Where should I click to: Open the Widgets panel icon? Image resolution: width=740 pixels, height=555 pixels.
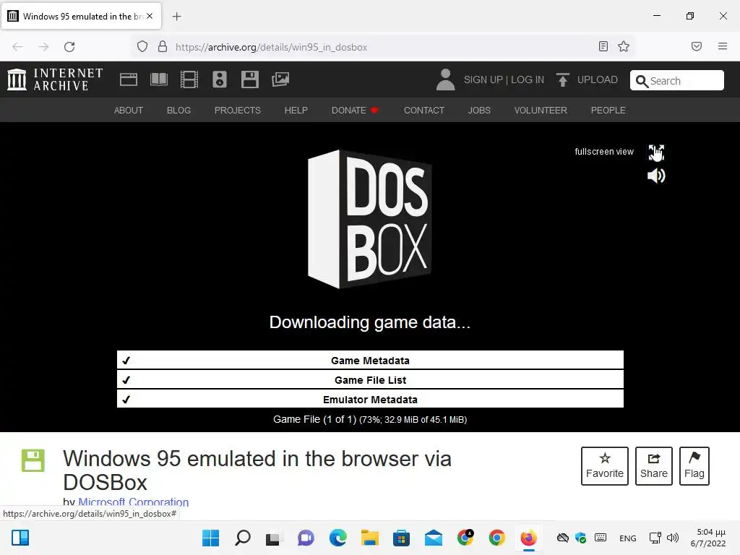tap(20, 538)
